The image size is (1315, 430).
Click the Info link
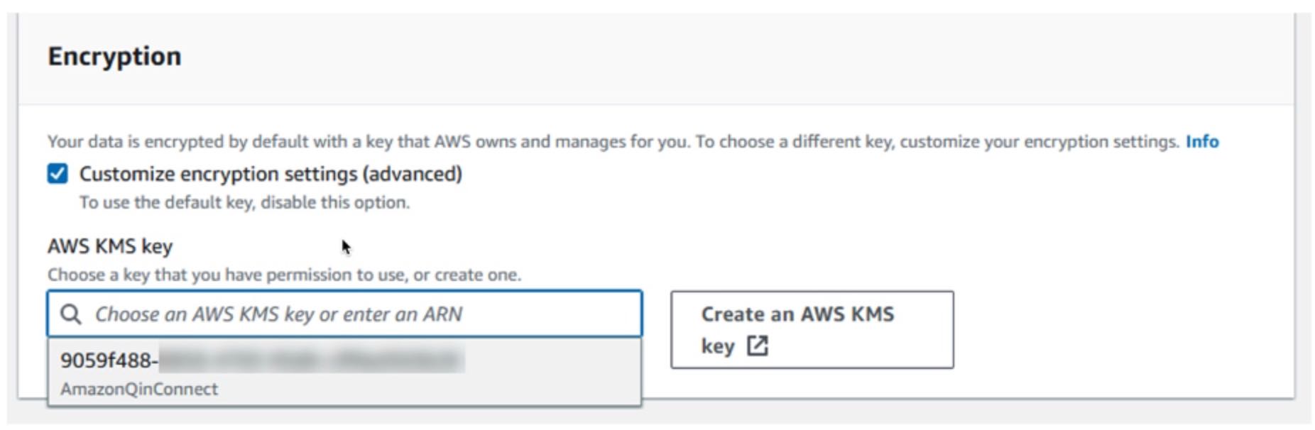pos(1201,142)
